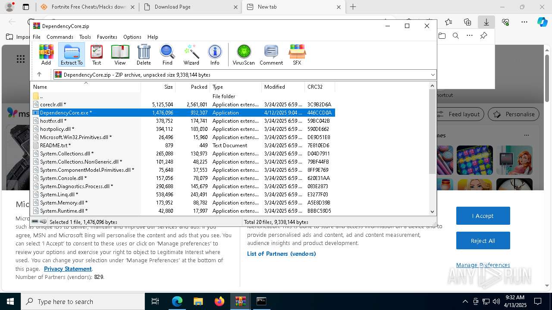This screenshot has width=552, height=310.
Task: Select System.Diagnostics.Process.dll row
Action: [183, 186]
